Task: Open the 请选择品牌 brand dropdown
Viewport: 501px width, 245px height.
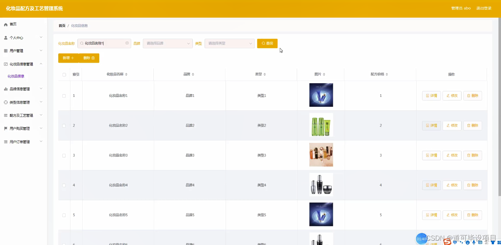Action: (168, 43)
